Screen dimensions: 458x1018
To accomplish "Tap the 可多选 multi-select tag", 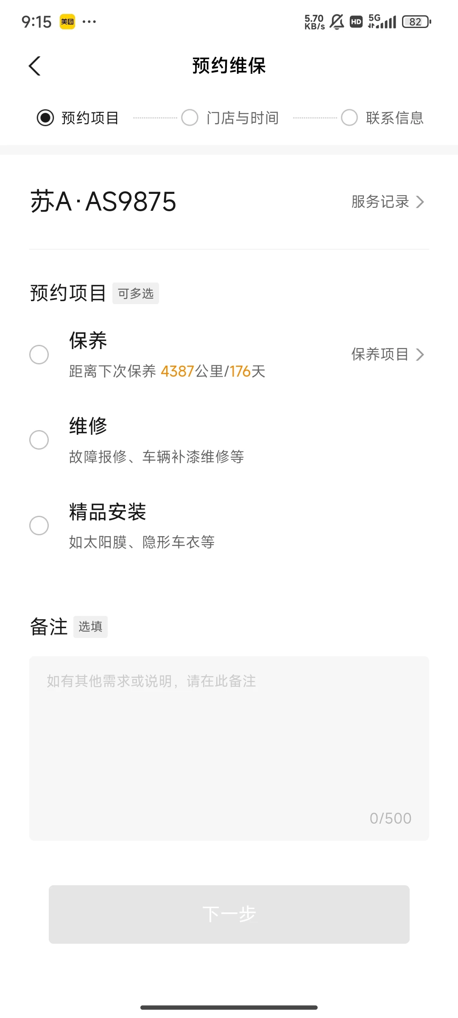I will (x=136, y=294).
